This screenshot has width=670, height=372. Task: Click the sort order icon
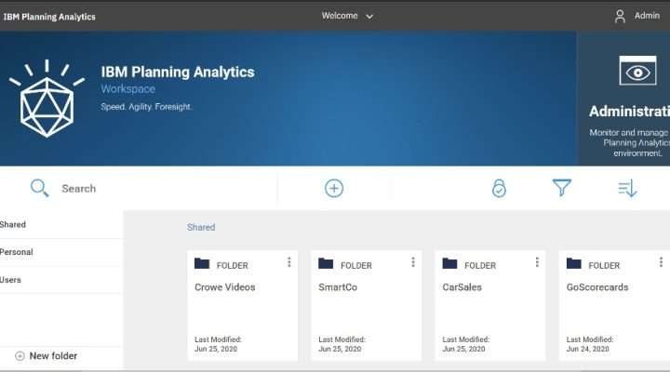pyautogui.click(x=627, y=189)
